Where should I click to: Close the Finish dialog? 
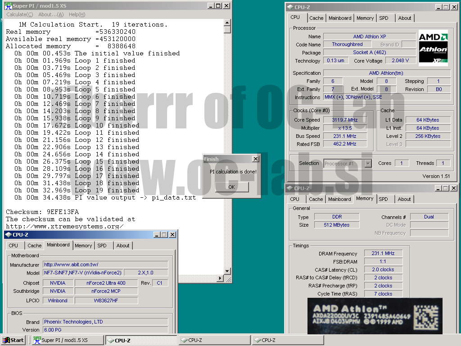tap(256, 159)
